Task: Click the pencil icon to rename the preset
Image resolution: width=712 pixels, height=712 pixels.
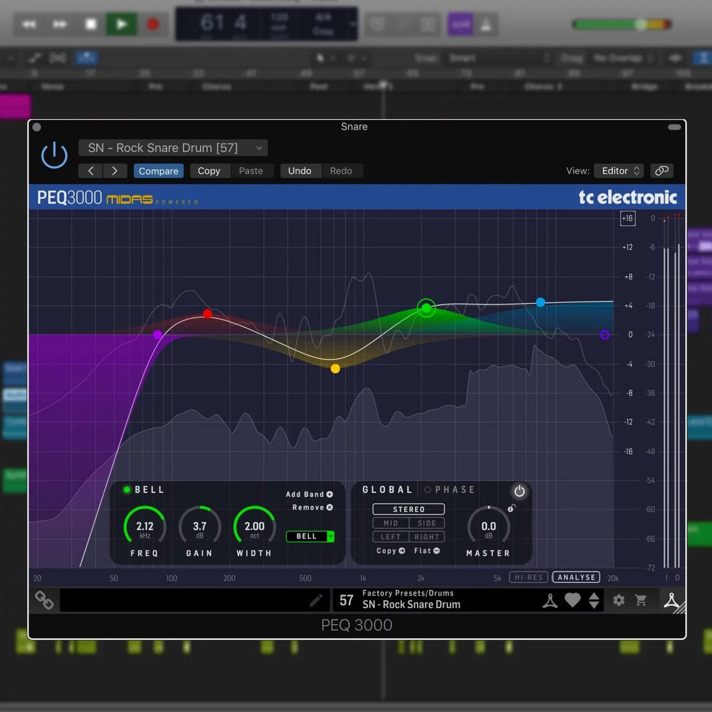Action: [x=316, y=600]
